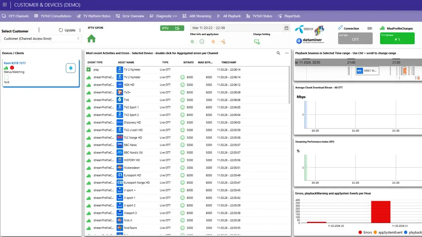Click the Eurosport HD channel logo
The image size is (422, 237).
(x=120, y=175)
